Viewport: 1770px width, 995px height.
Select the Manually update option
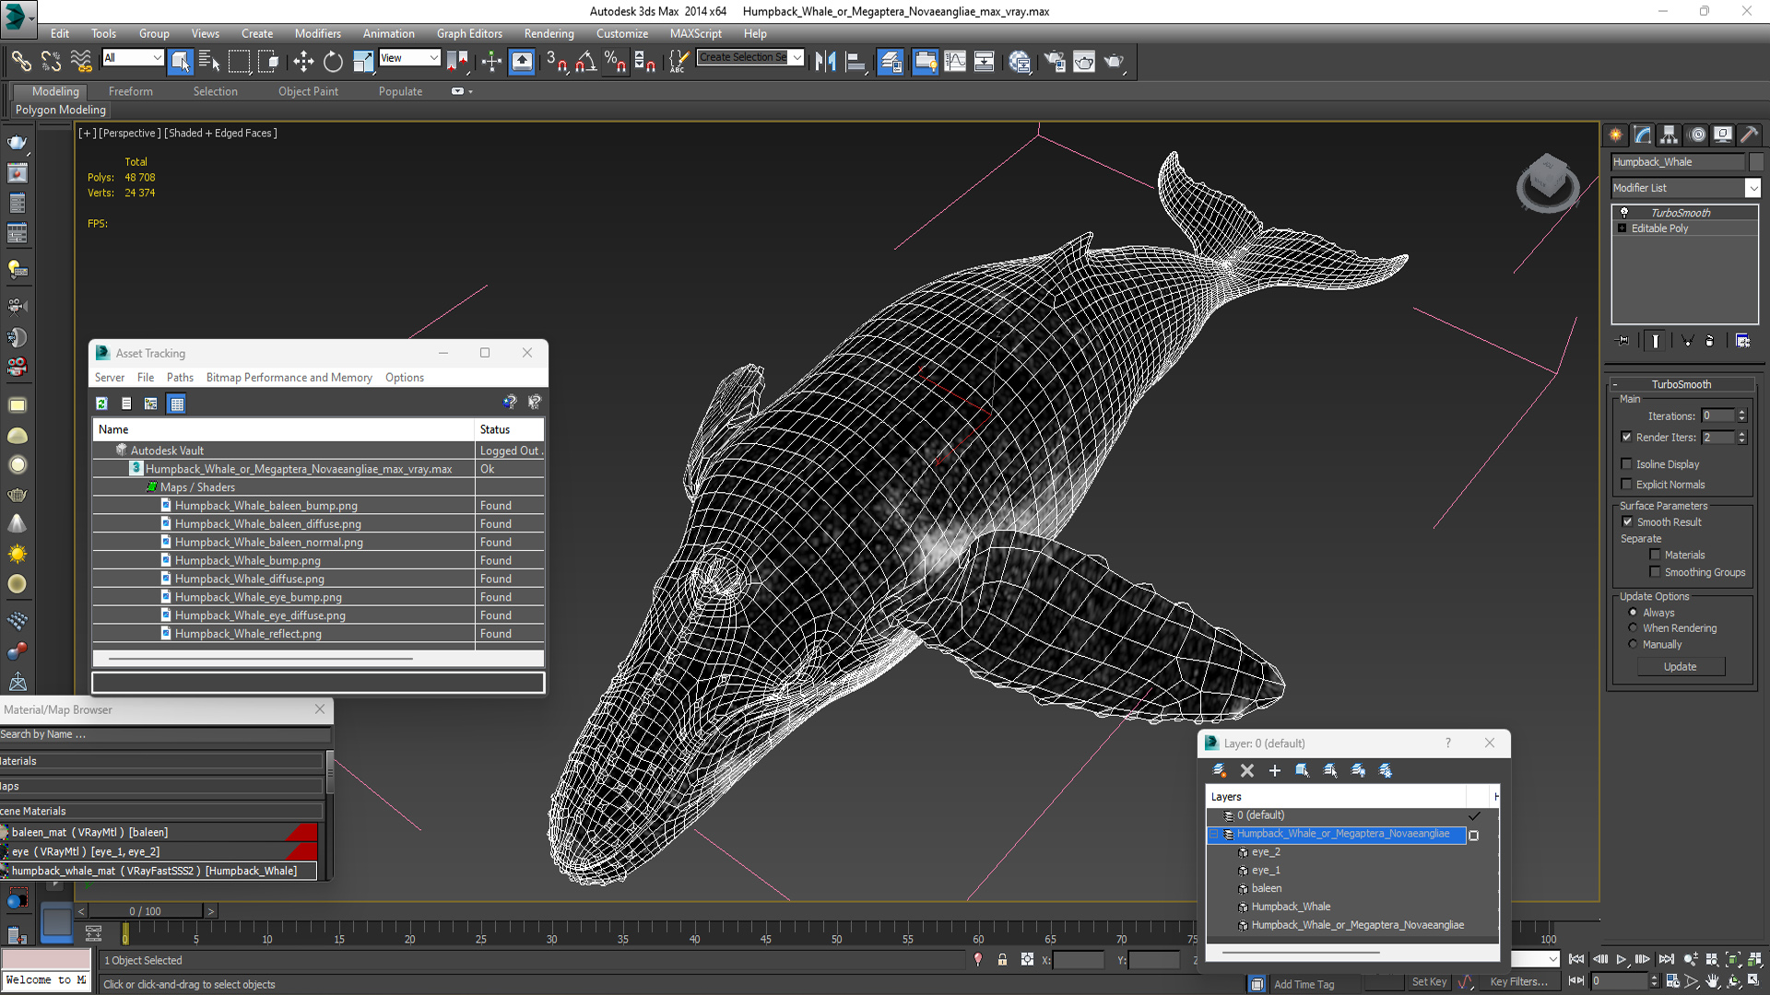pyautogui.click(x=1633, y=644)
